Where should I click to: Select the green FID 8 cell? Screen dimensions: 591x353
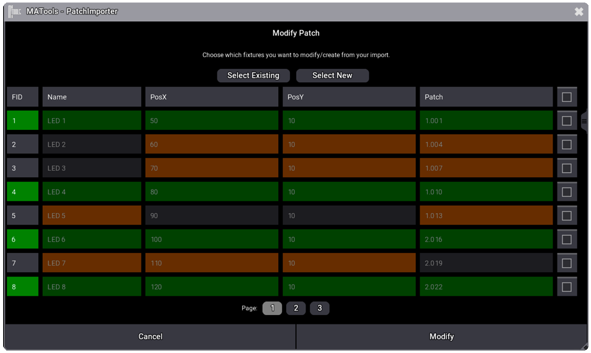(22, 287)
